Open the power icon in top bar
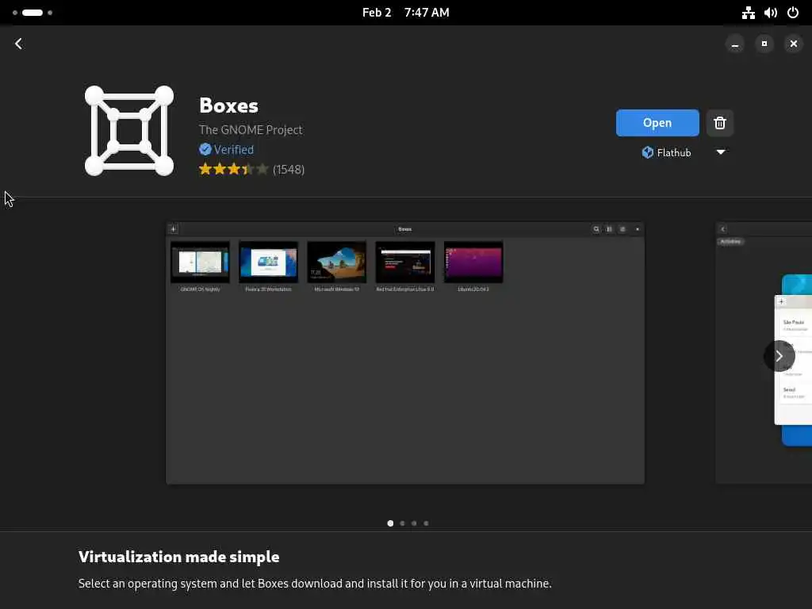This screenshot has width=812, height=609. (x=793, y=13)
